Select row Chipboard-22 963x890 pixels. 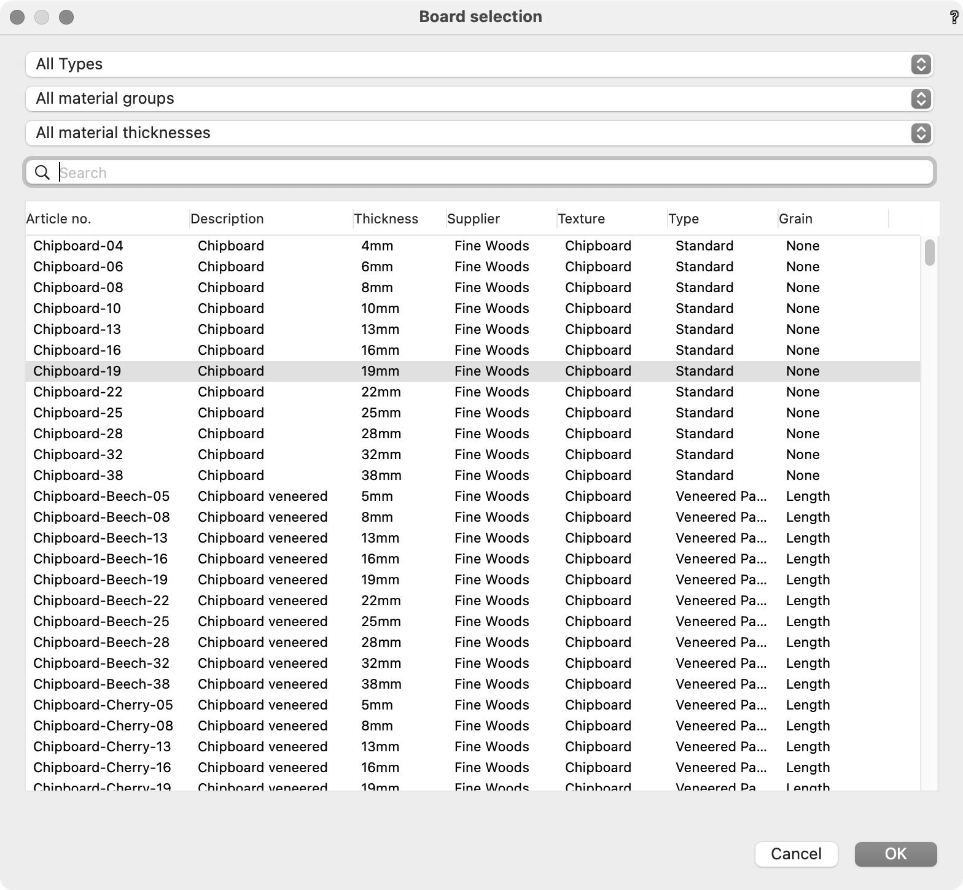click(x=473, y=392)
